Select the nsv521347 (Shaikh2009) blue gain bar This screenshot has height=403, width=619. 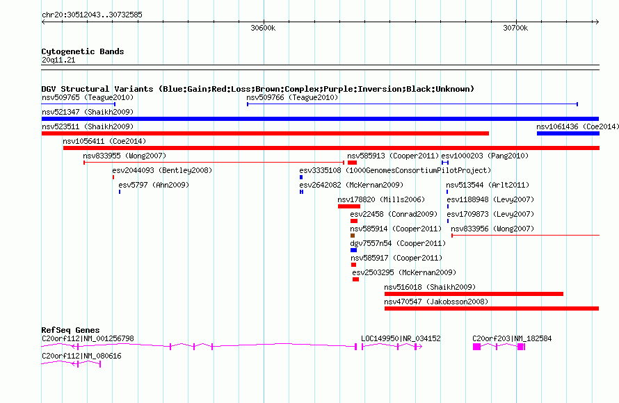(x=320, y=119)
